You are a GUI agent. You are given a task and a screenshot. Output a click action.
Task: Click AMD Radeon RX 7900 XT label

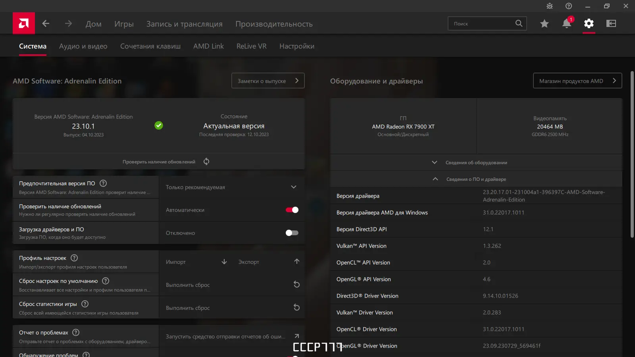(403, 127)
